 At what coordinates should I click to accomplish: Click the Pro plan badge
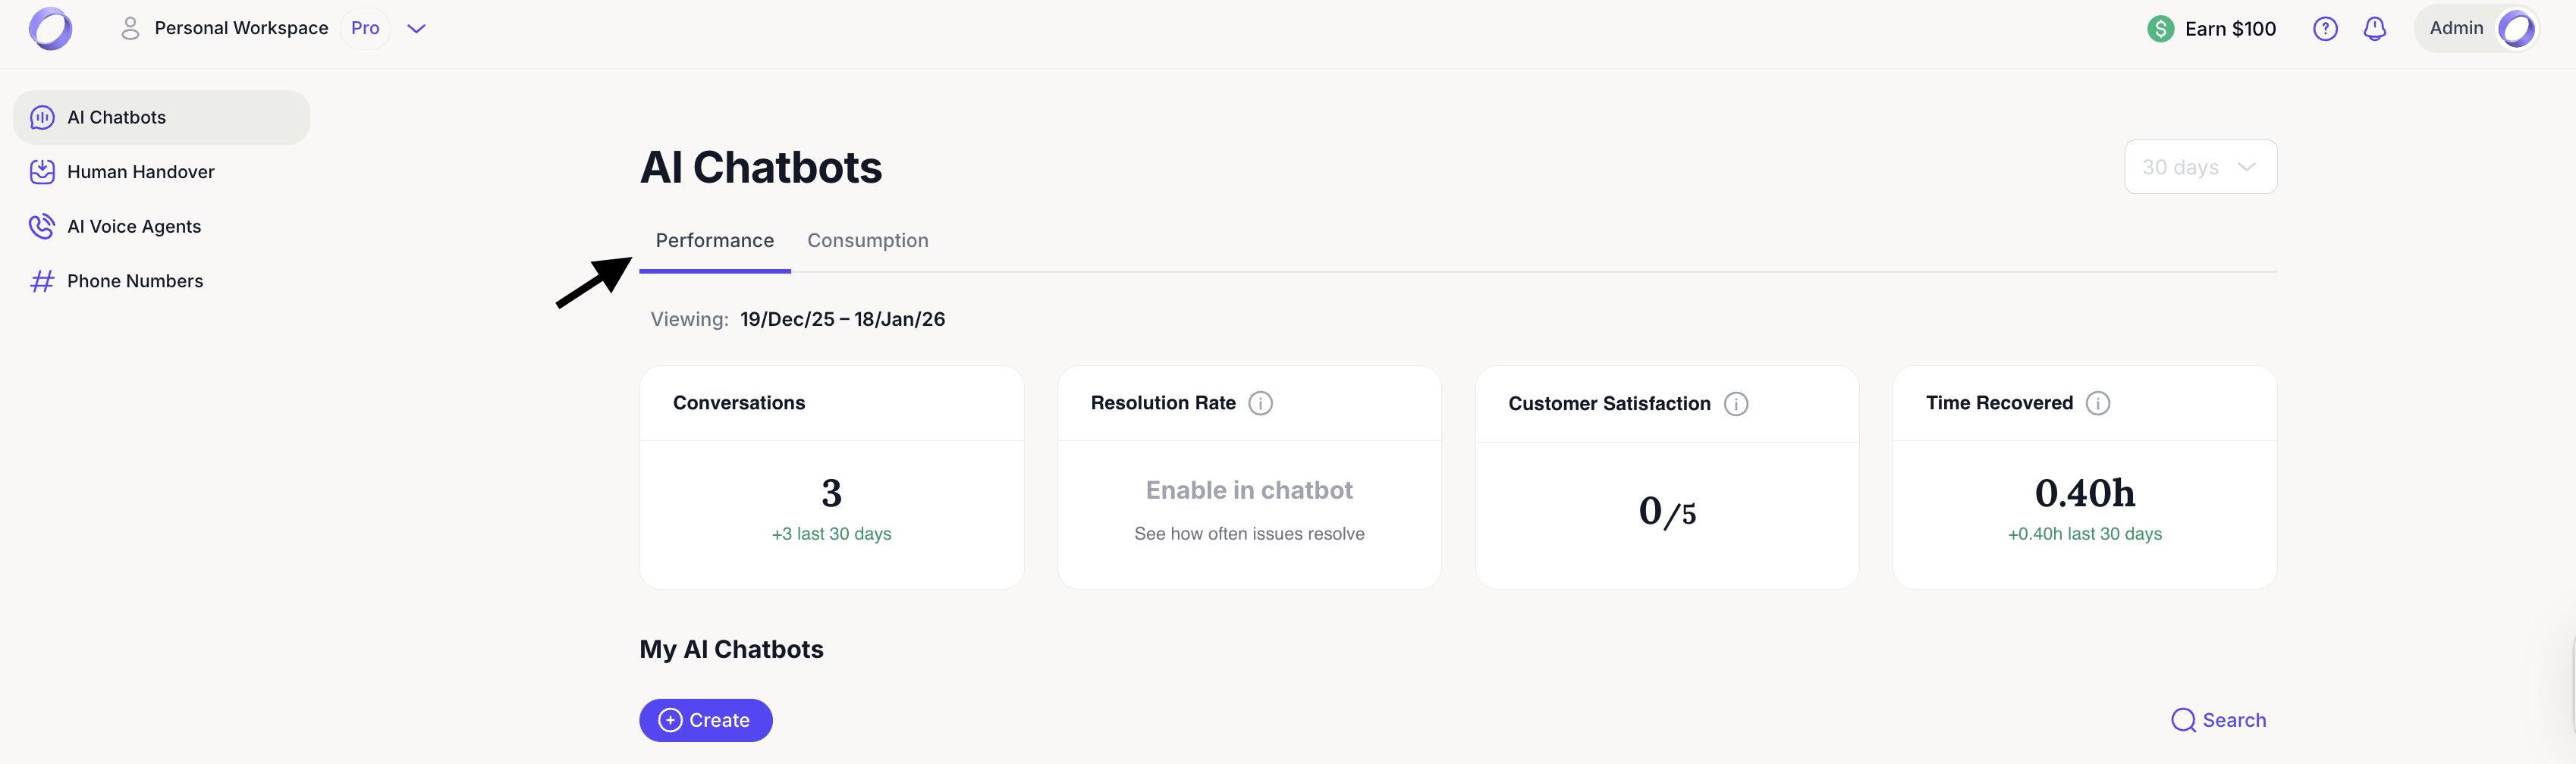coord(365,29)
